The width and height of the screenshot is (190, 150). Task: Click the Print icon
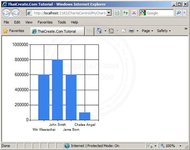point(131,31)
